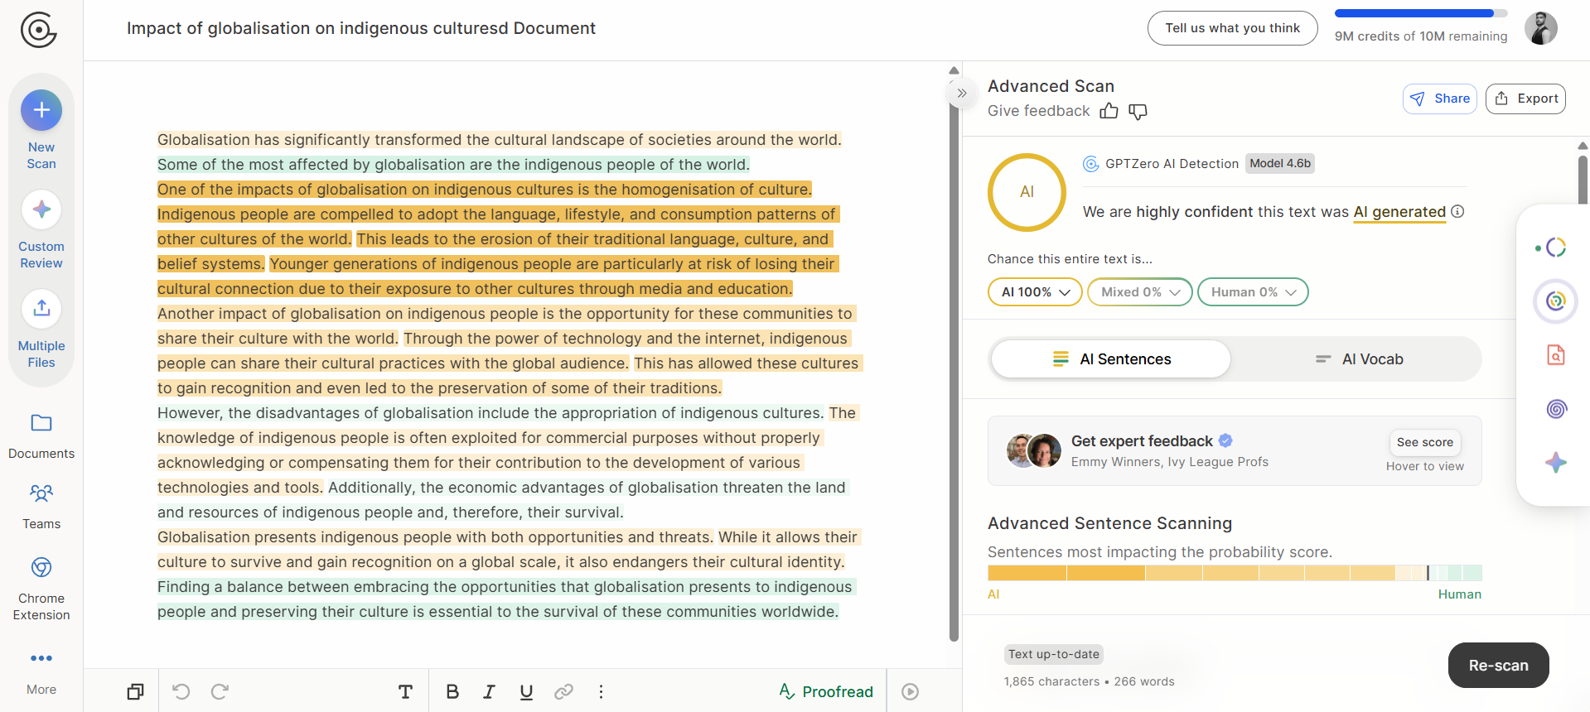Switch to the AI Sentences tab
This screenshot has width=1590, height=712.
[1111, 359]
